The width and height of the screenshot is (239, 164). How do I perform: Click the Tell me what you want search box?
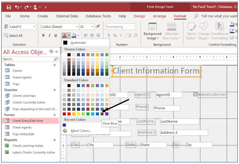tap(219, 16)
